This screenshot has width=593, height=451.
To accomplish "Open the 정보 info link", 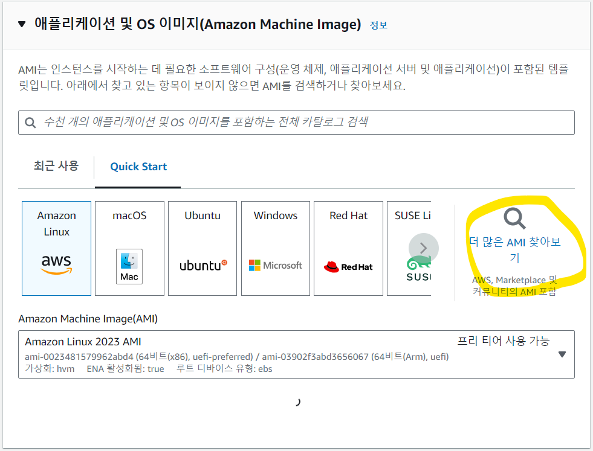I will pyautogui.click(x=378, y=25).
